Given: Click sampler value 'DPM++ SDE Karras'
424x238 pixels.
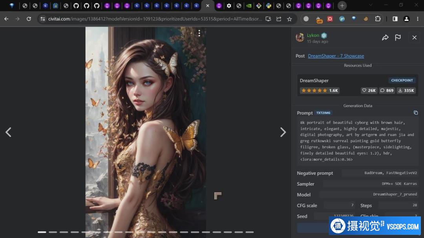Looking at the screenshot, I should [399, 184].
